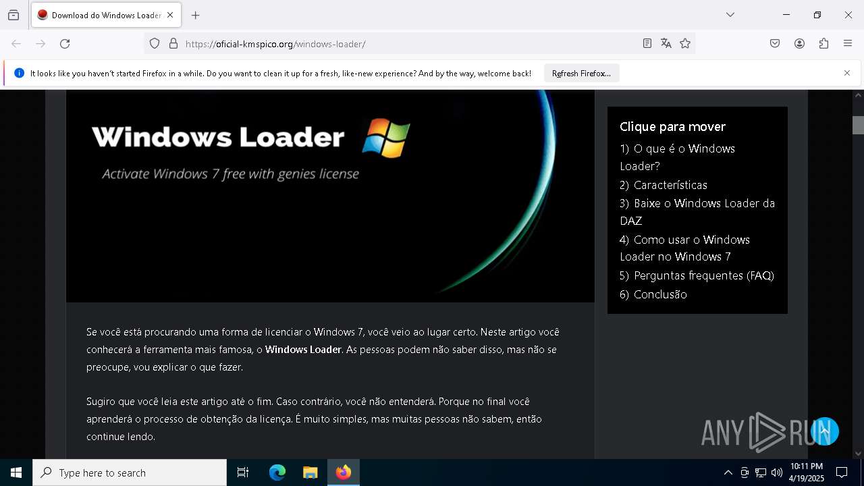The width and height of the screenshot is (864, 486).
Task: Click the taskbar search box
Action: [x=130, y=473]
